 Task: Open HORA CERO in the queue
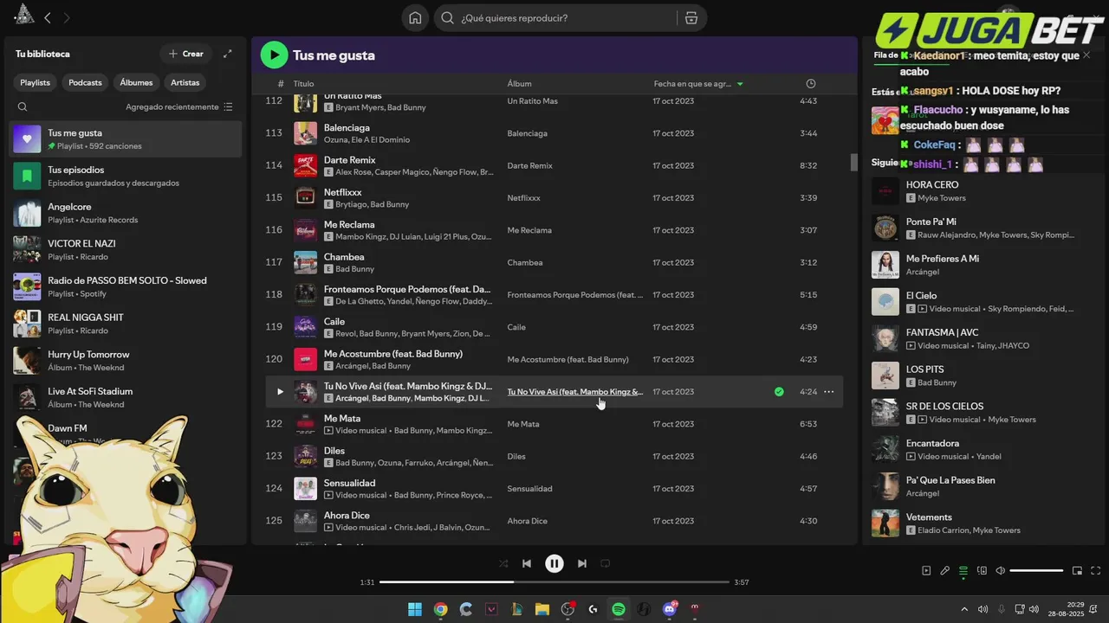tap(983, 190)
